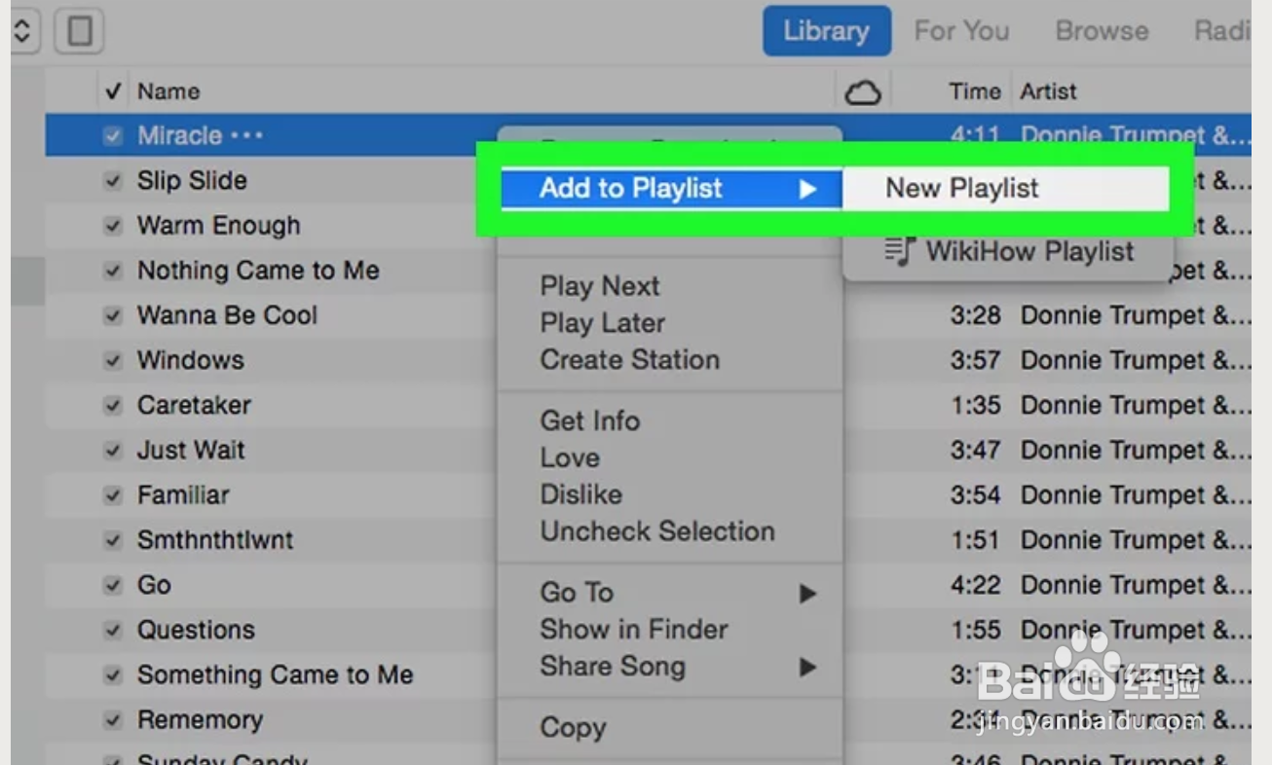Screen dimensions: 1272x765
Task: Uncheck the Miracle song checkbox
Action: 113,136
